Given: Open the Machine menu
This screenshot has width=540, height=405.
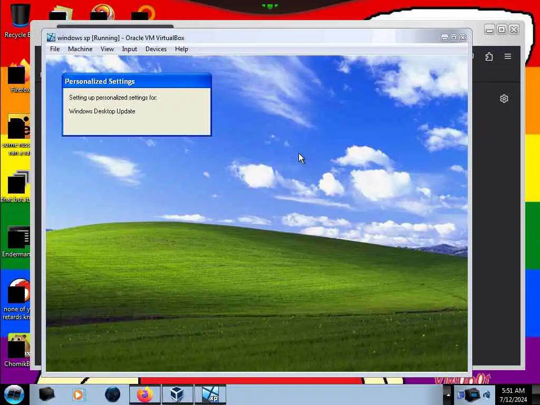Looking at the screenshot, I should tap(80, 49).
